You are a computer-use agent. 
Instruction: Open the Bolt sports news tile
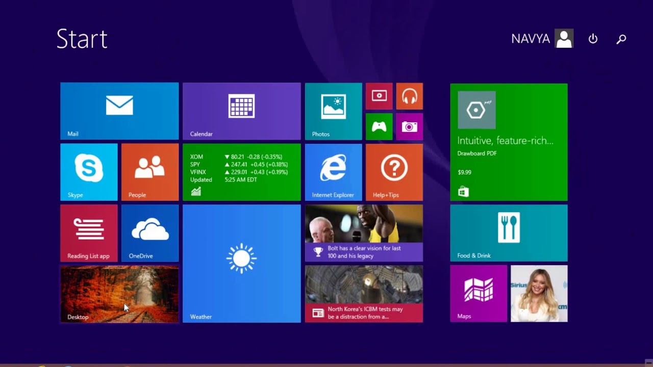point(364,233)
